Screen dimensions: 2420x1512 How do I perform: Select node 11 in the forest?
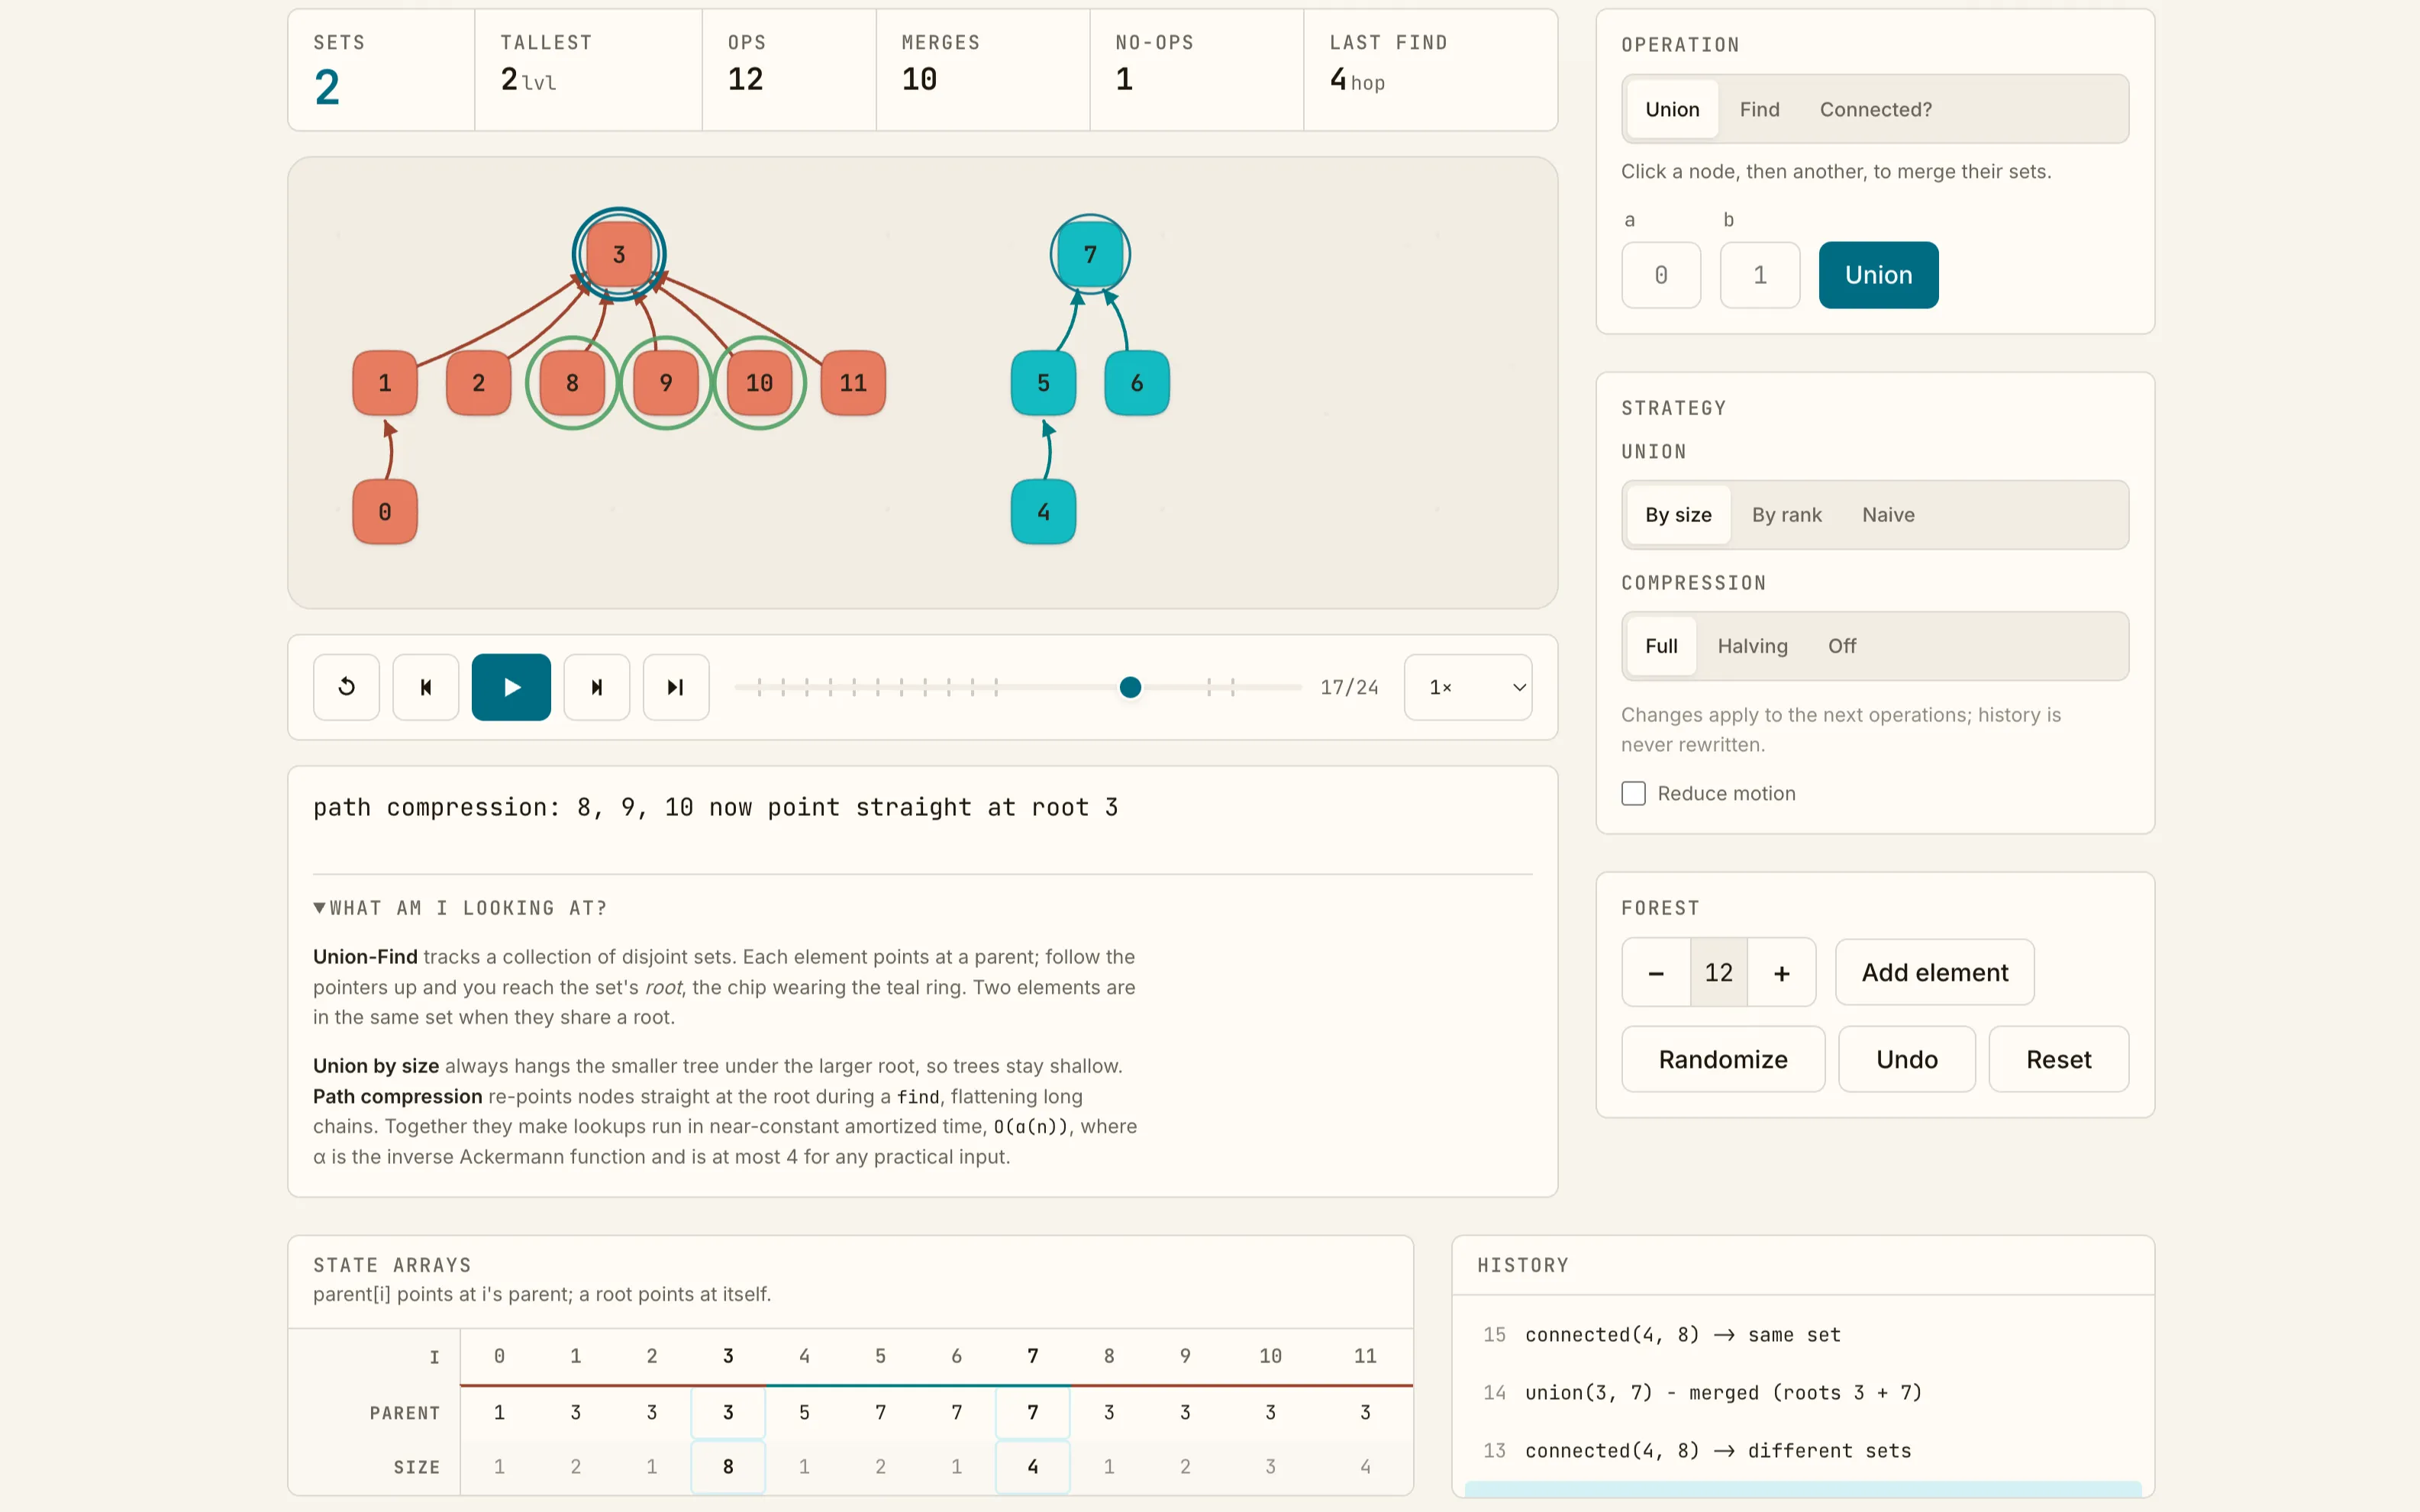853,383
